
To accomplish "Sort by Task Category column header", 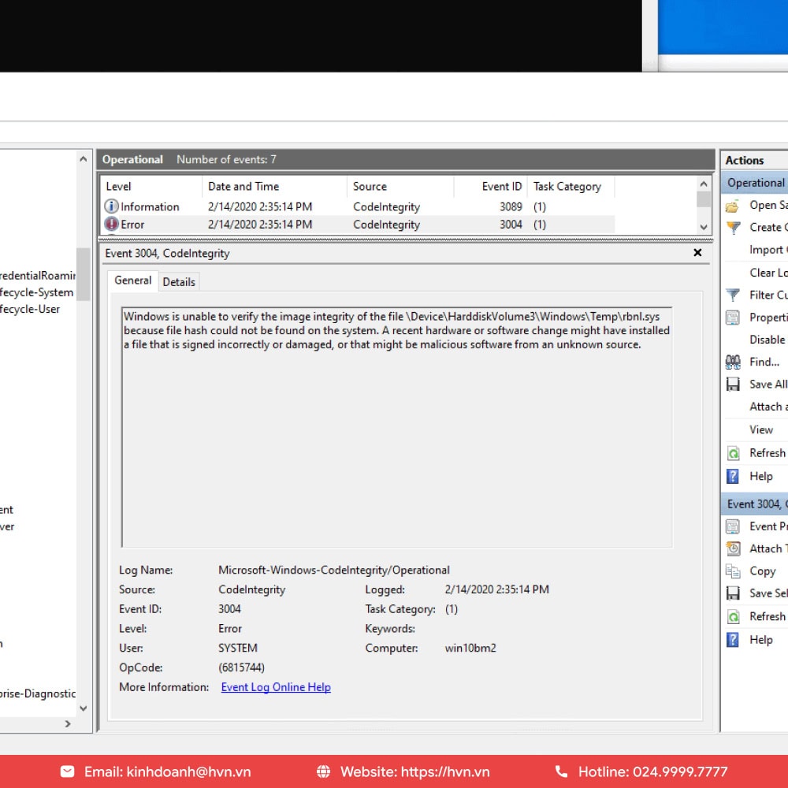I will click(x=571, y=187).
